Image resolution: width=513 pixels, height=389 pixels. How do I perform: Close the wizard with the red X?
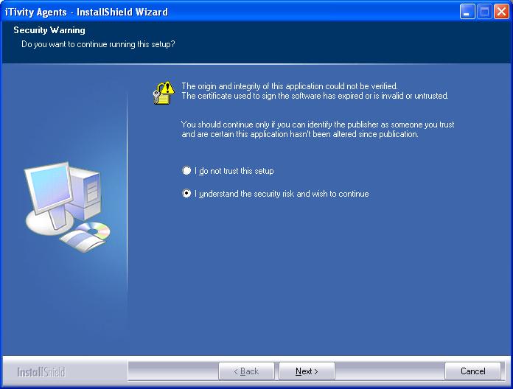pyautogui.click(x=500, y=12)
